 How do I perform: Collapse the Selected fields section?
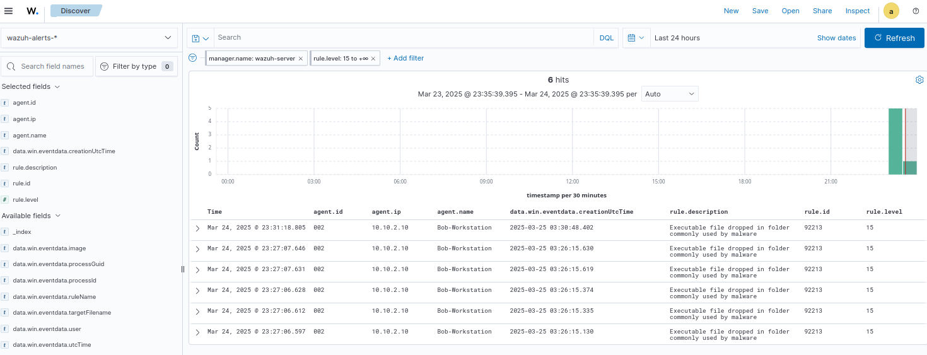[57, 86]
